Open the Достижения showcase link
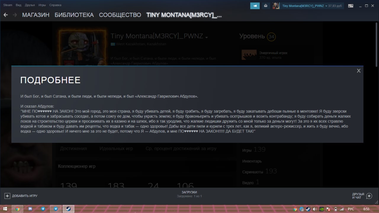The image size is (379, 213). click(x=73, y=148)
